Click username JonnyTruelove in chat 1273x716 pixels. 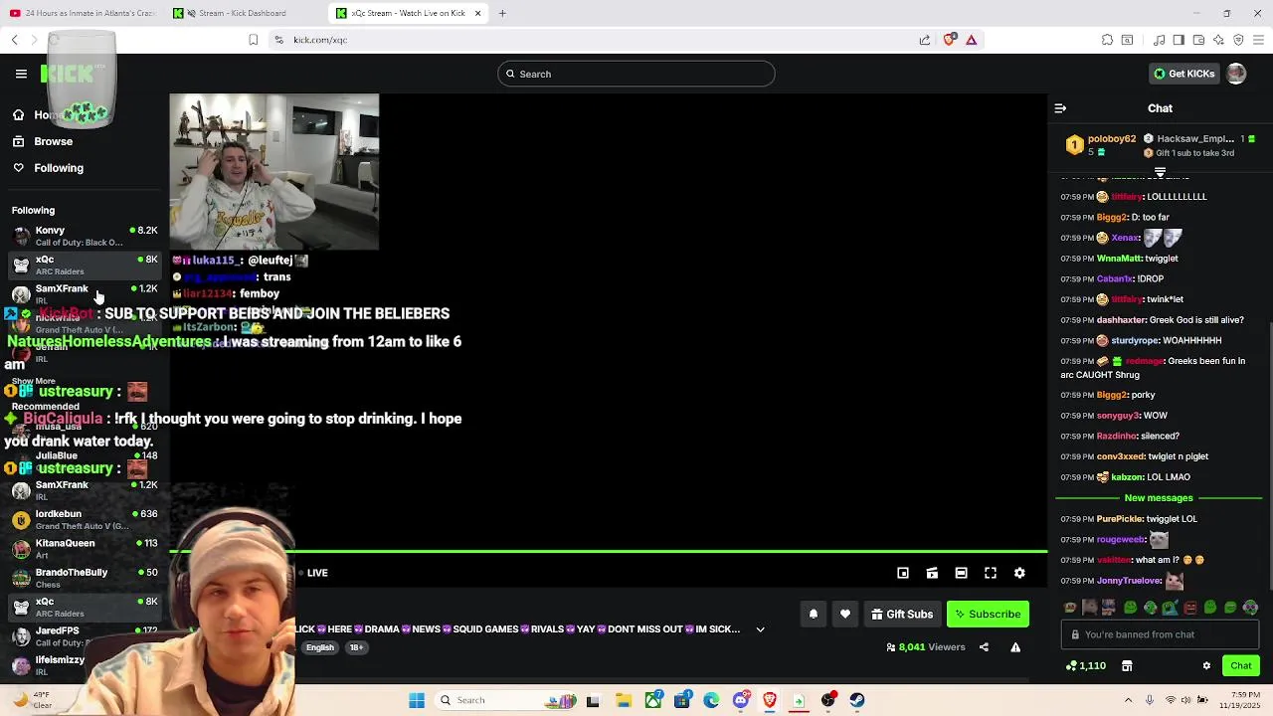pyautogui.click(x=1129, y=581)
